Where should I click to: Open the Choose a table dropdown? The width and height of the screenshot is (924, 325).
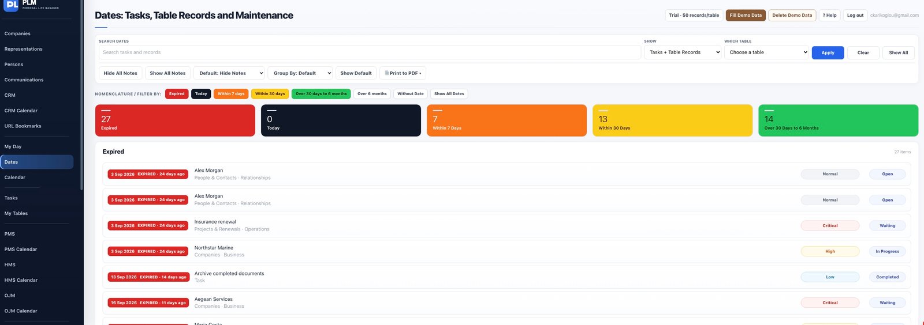pyautogui.click(x=767, y=52)
